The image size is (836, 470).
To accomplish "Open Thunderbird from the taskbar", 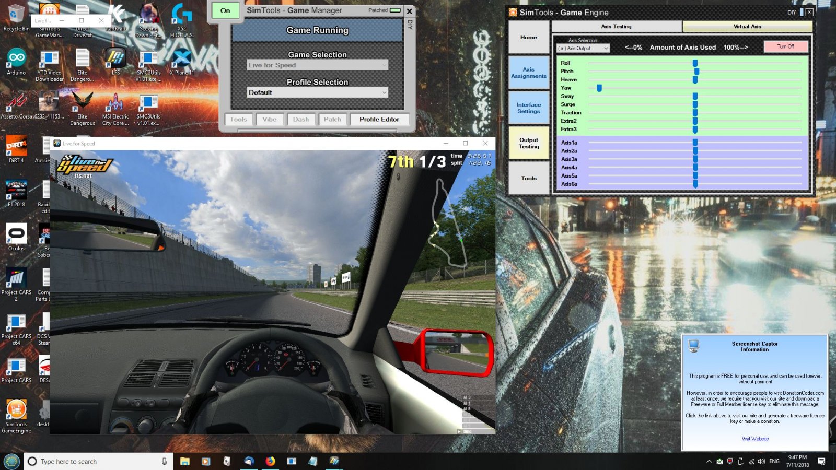I will pyautogui.click(x=249, y=461).
